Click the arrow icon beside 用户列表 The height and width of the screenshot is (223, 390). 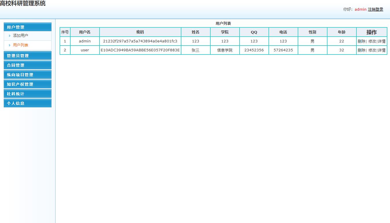point(10,45)
